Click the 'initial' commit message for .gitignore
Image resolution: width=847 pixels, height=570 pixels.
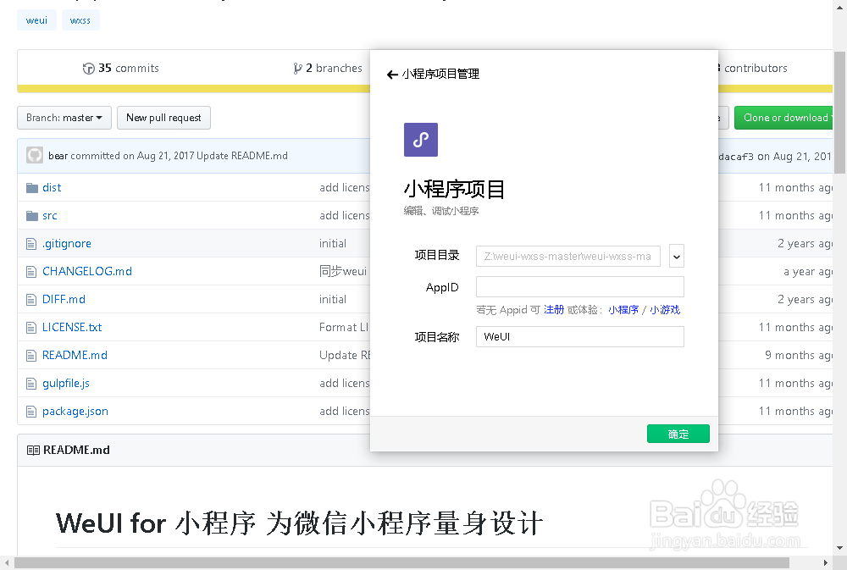[x=333, y=244]
